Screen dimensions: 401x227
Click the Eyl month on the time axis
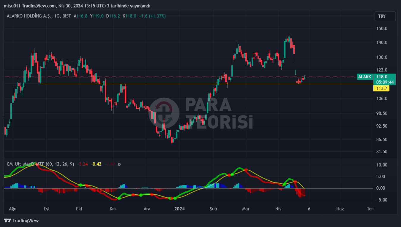pyautogui.click(x=47, y=209)
